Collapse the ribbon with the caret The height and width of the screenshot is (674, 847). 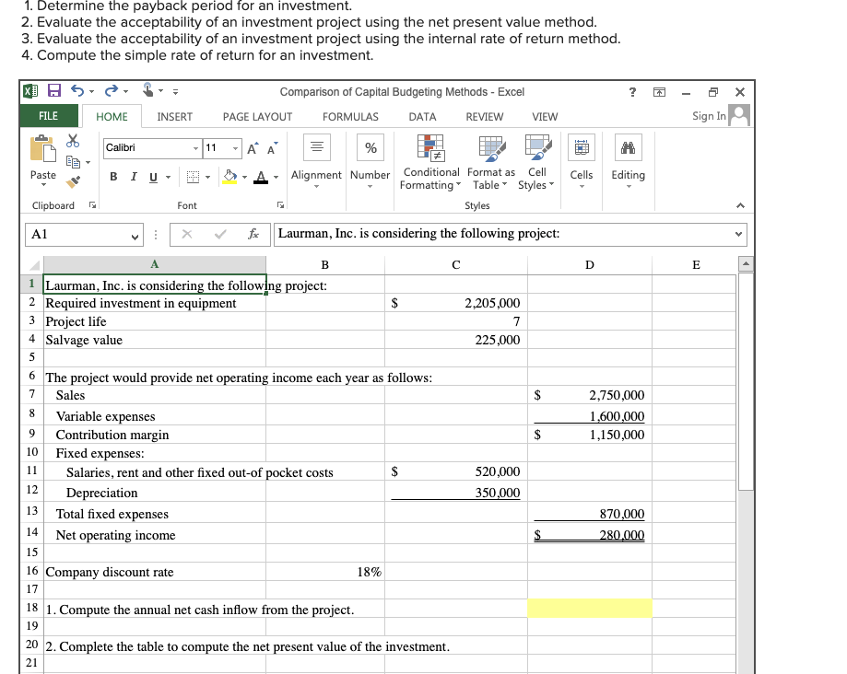[740, 205]
